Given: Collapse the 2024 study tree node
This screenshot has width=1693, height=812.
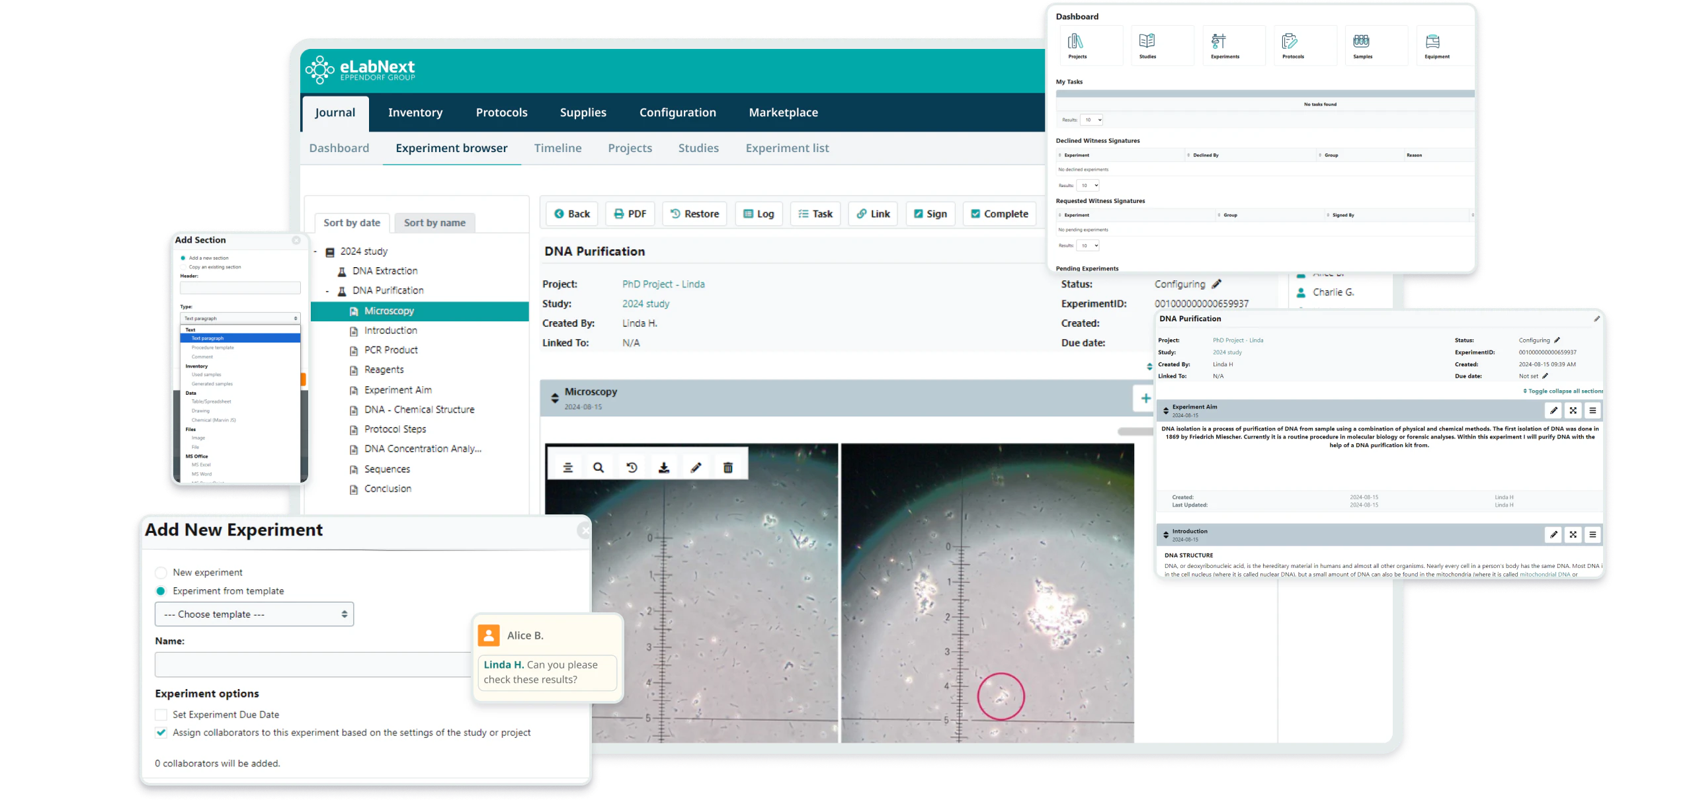Looking at the screenshot, I should 315,251.
